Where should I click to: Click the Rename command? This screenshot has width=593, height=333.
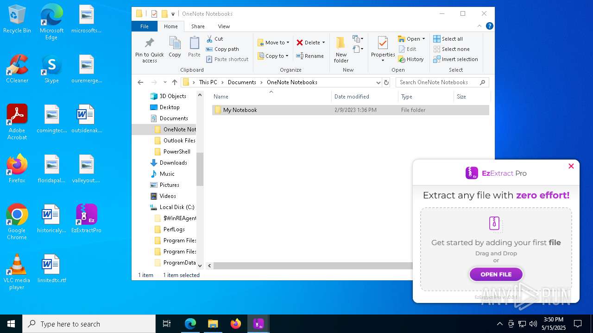pyautogui.click(x=310, y=56)
